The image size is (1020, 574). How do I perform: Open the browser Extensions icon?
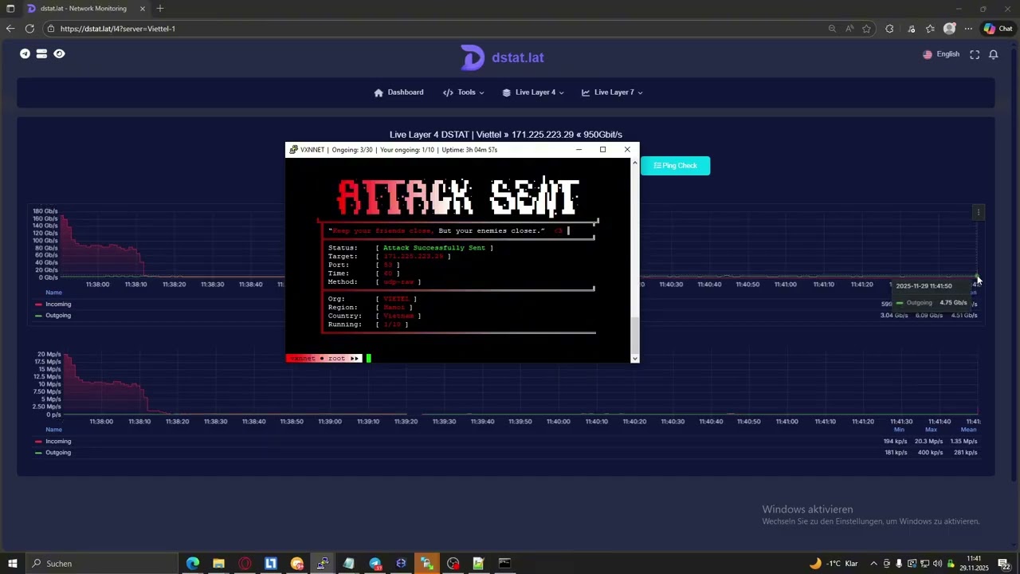890,29
